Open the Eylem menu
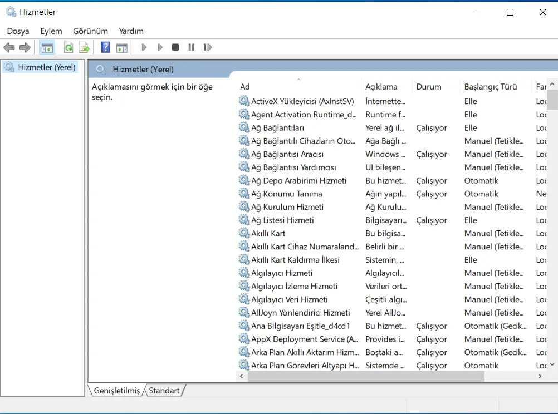Viewport: 558px width, 414px height. pyautogui.click(x=51, y=31)
